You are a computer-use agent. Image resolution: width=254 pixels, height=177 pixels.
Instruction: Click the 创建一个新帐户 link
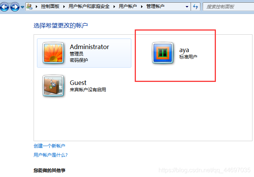pos(49,146)
